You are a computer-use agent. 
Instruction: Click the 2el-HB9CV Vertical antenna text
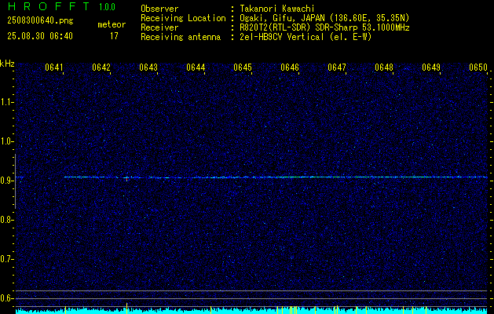coord(306,37)
